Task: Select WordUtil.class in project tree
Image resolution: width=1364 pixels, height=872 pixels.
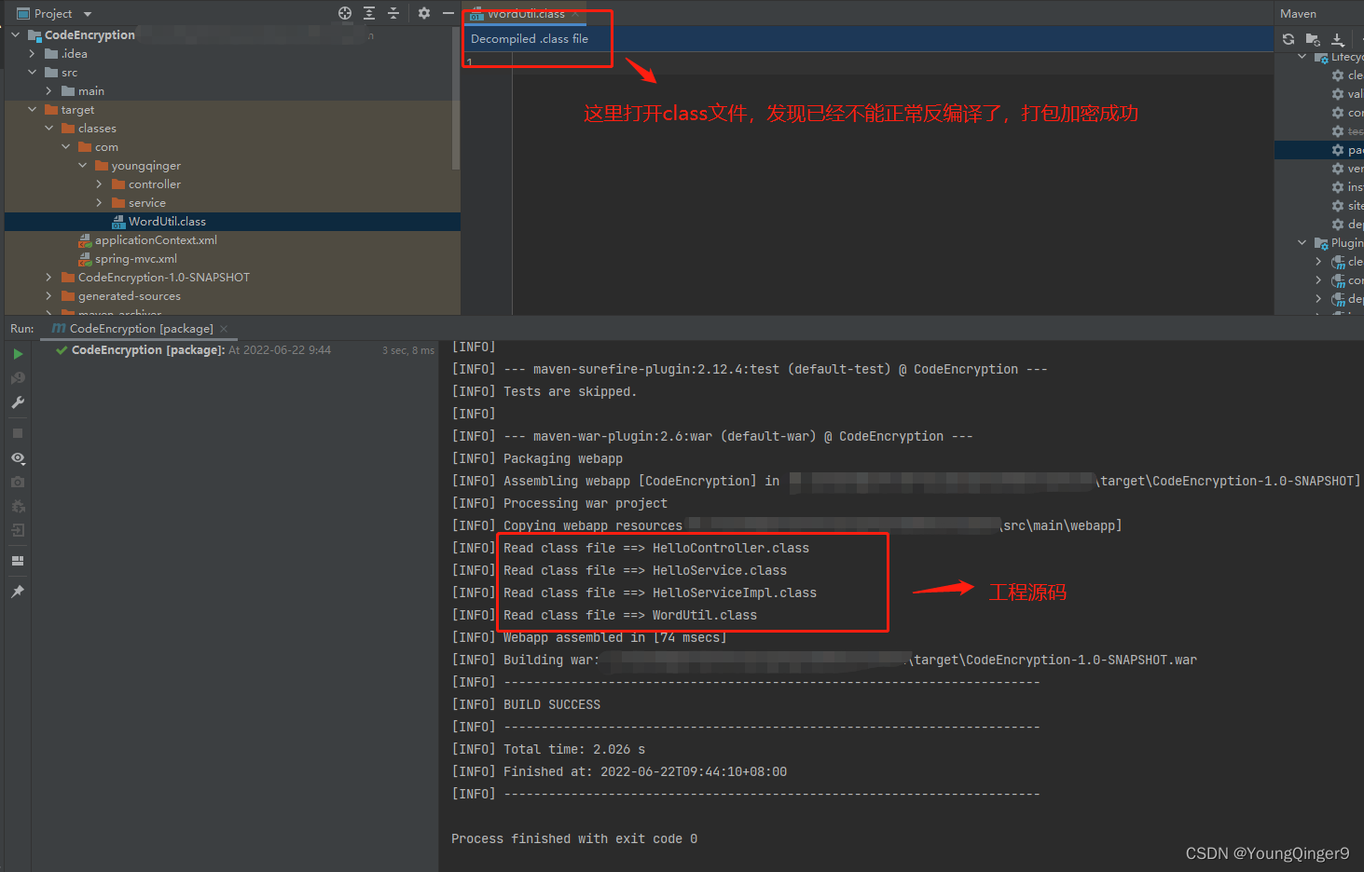Action: 232,221
